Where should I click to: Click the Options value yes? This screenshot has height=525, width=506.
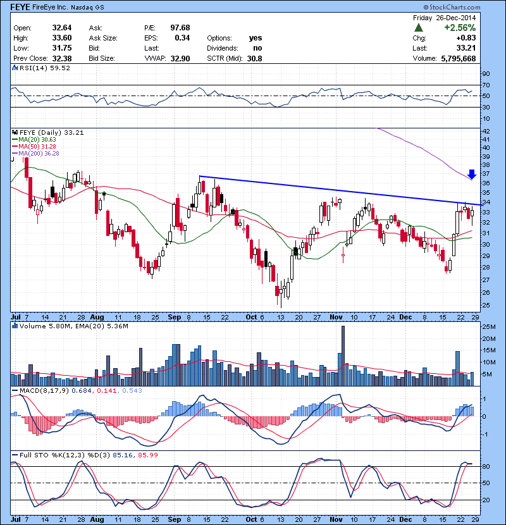[256, 38]
